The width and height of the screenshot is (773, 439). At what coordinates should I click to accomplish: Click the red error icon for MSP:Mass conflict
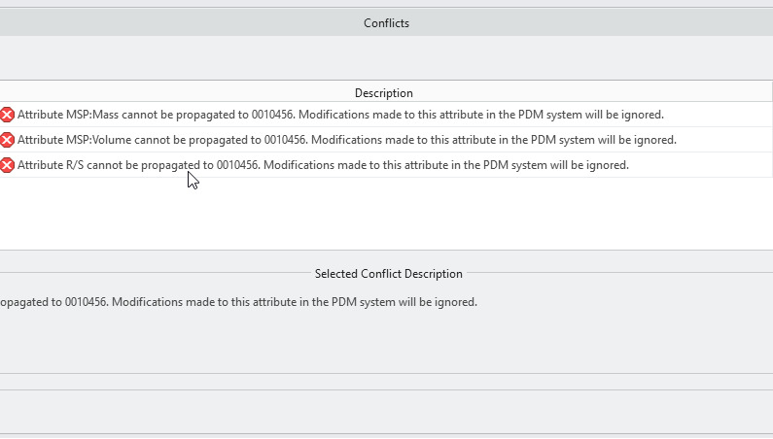(8, 115)
